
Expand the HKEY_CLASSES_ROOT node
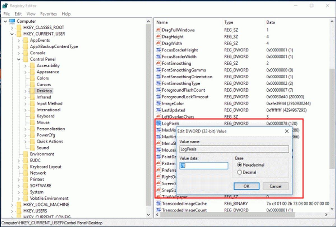pos(12,28)
